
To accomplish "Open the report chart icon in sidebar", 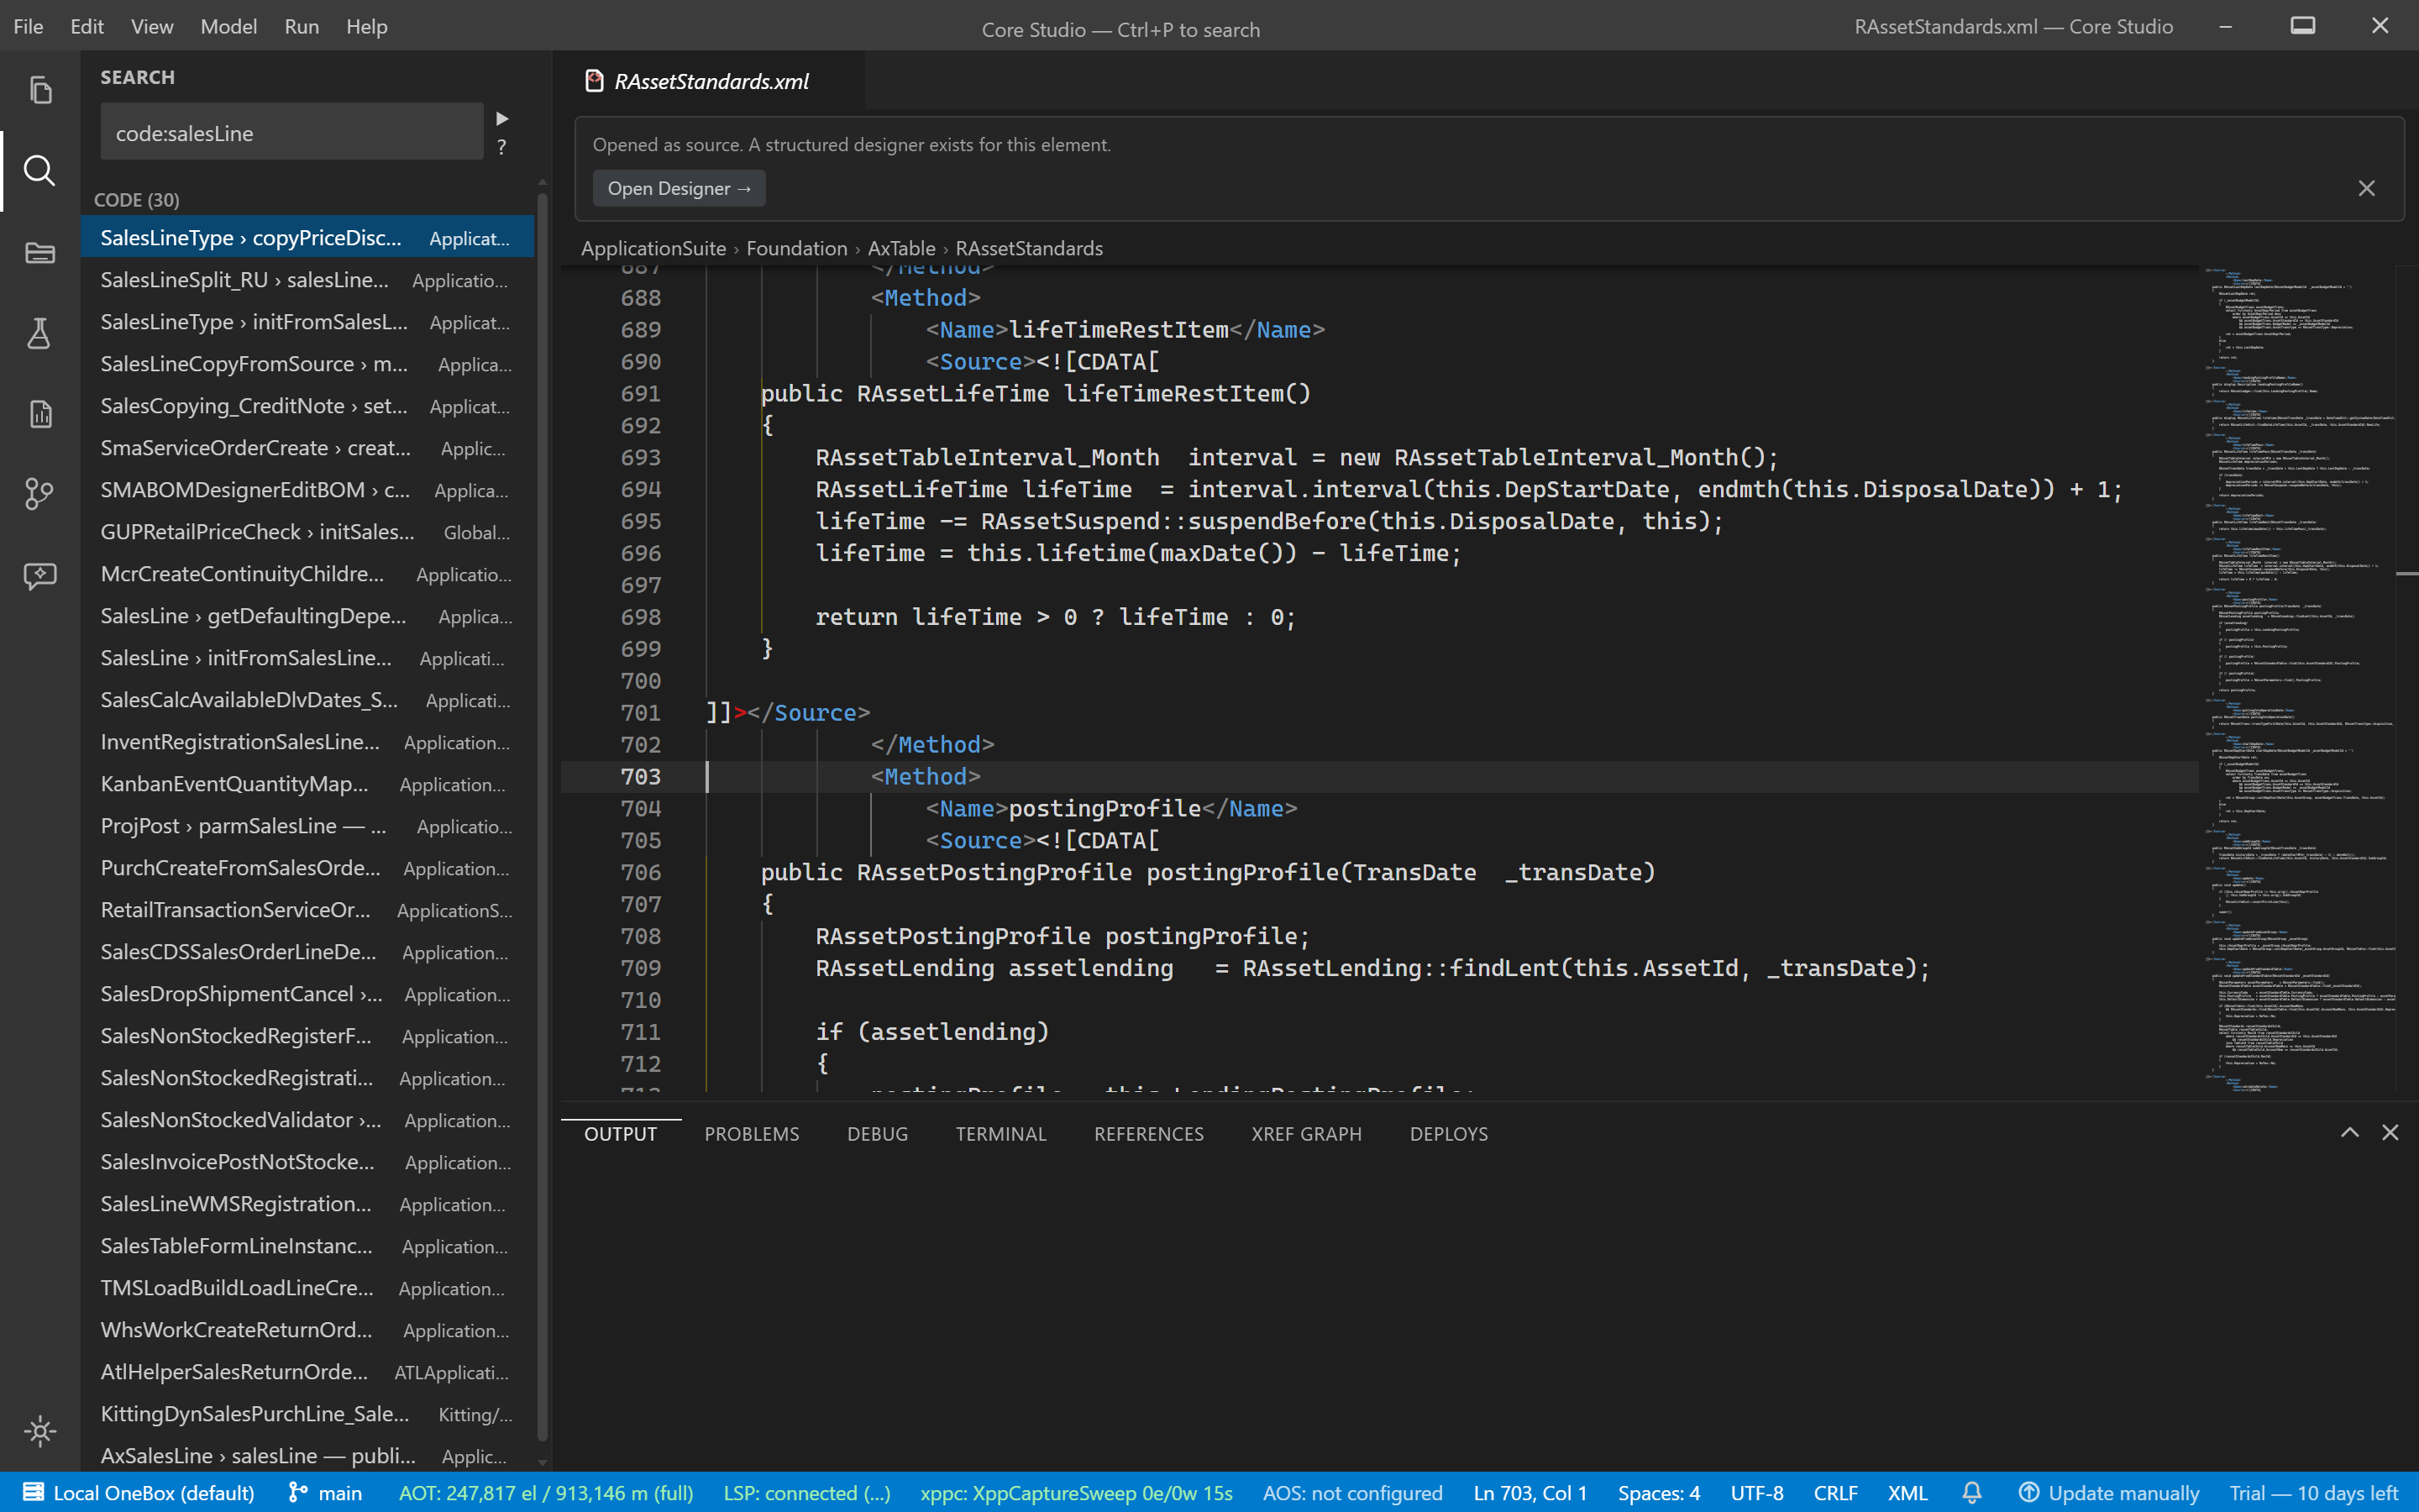I will click(40, 414).
